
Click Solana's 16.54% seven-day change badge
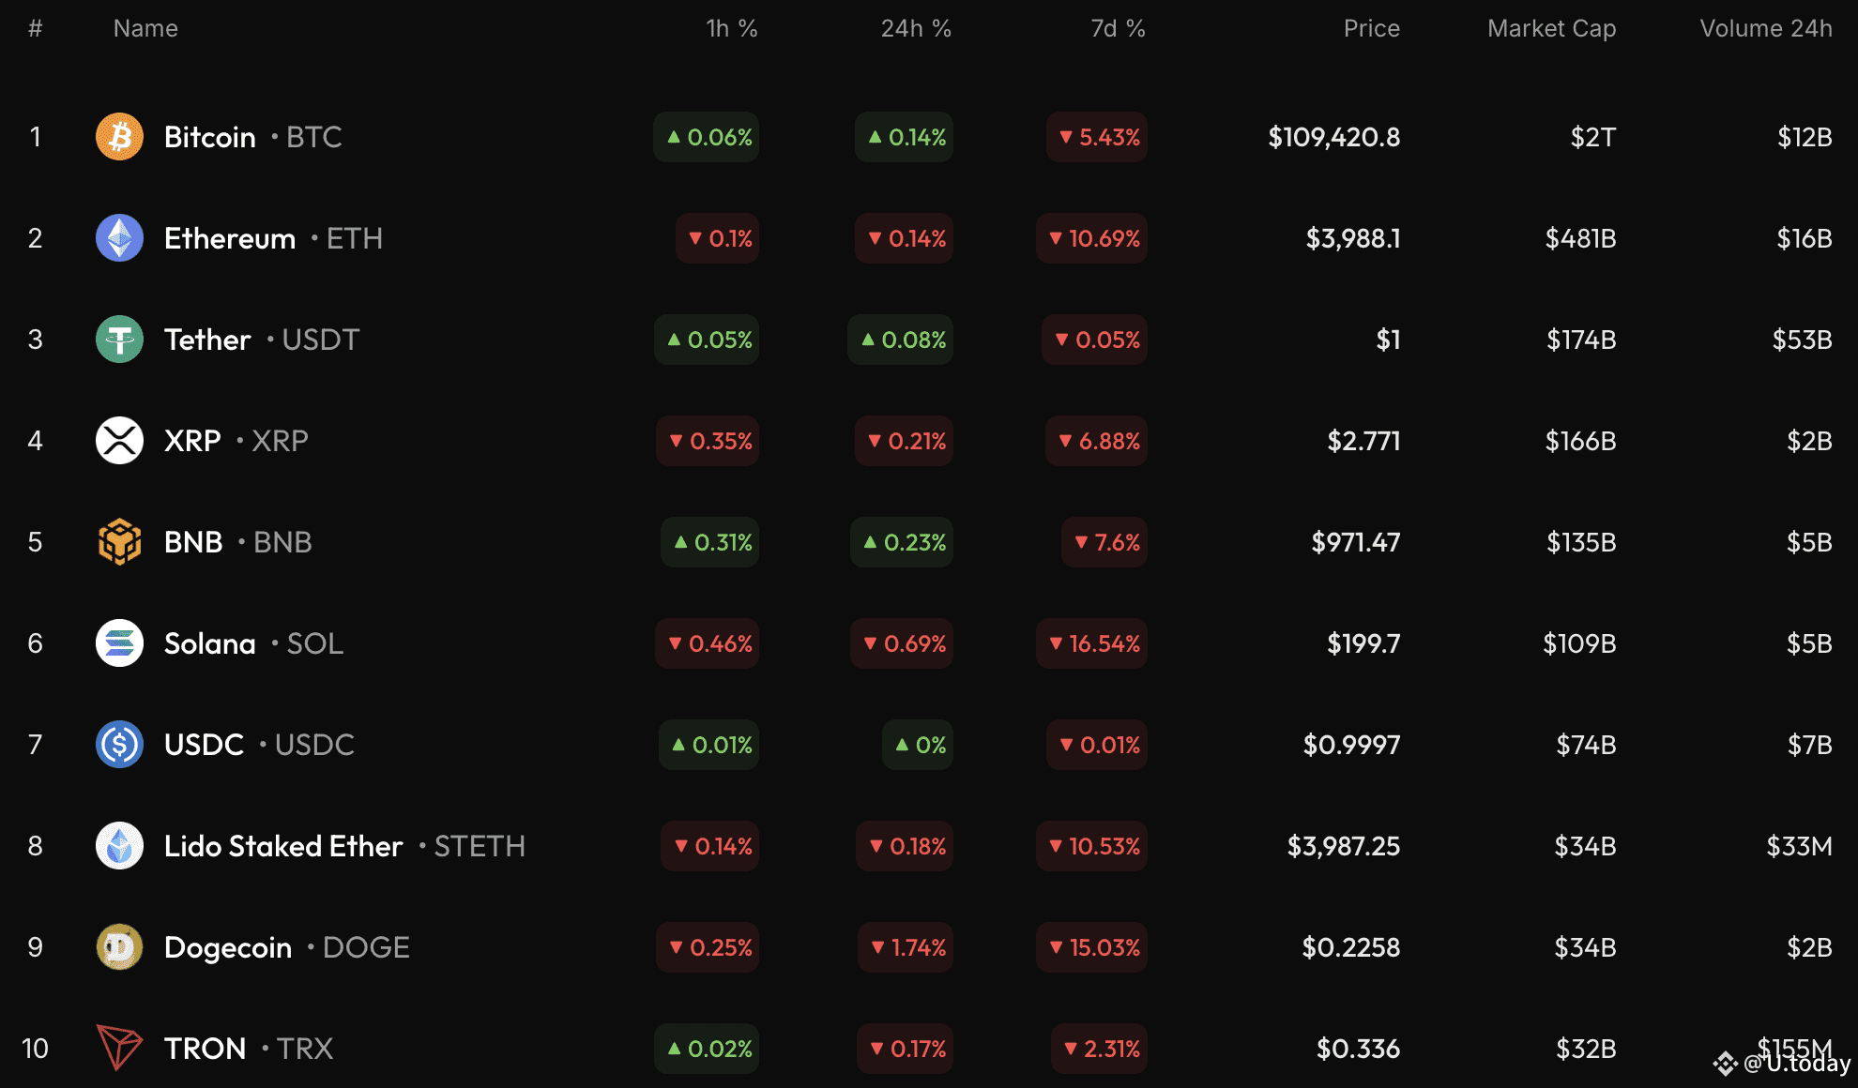1091,643
